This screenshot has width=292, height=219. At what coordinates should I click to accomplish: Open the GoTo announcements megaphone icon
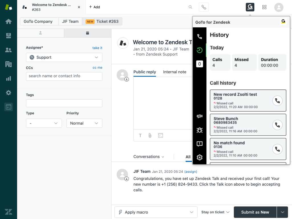click(200, 116)
